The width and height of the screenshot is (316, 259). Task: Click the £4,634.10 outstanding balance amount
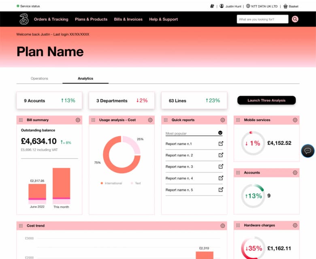click(x=39, y=141)
